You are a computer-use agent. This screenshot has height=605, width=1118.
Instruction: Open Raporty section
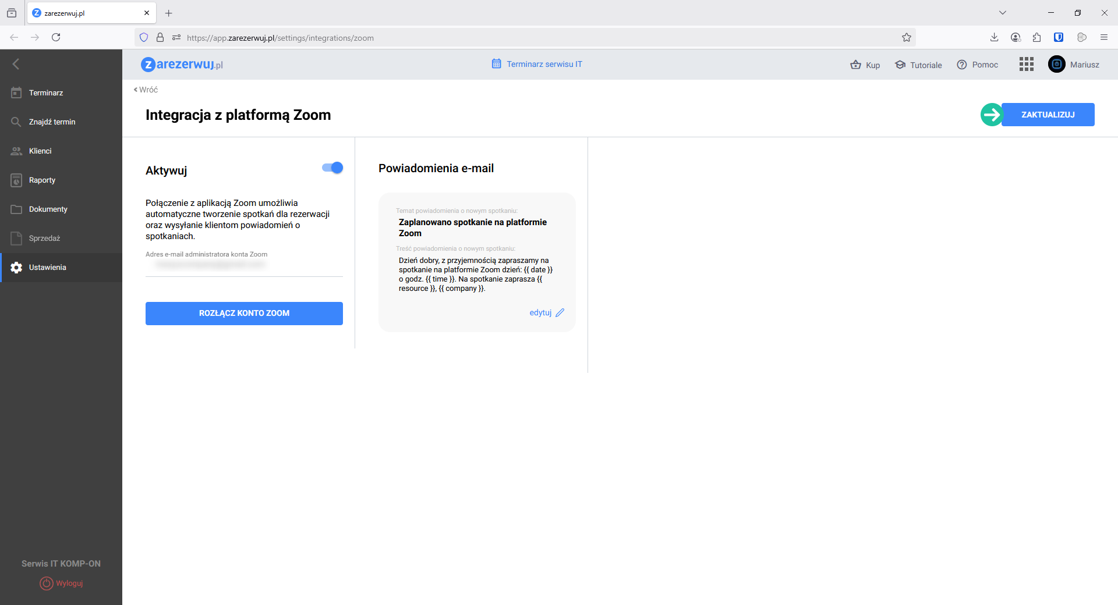pyautogui.click(x=61, y=180)
